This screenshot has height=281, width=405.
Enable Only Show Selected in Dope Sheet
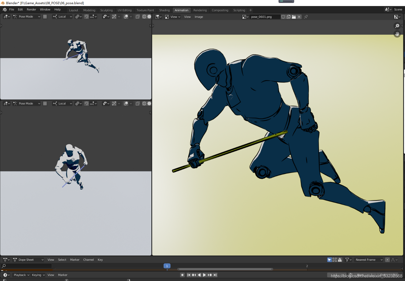click(x=329, y=260)
